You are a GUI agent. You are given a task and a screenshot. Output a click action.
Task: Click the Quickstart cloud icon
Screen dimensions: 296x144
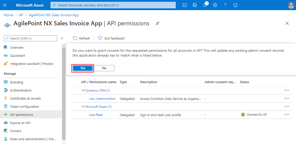tap(6, 56)
